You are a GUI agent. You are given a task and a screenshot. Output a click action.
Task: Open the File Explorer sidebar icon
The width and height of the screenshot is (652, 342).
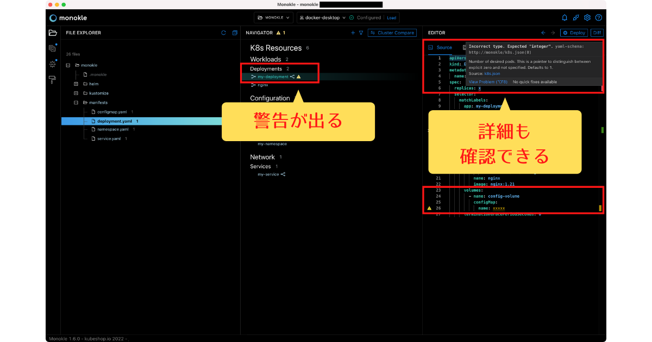pyautogui.click(x=53, y=33)
